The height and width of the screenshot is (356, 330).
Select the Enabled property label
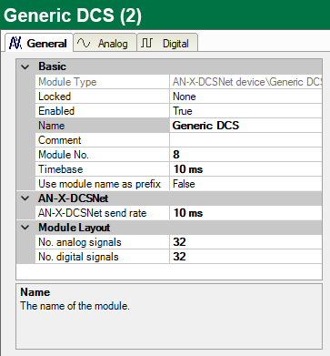point(56,111)
